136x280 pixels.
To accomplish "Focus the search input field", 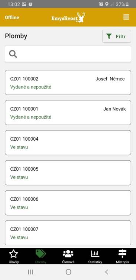I will click(x=68, y=54).
